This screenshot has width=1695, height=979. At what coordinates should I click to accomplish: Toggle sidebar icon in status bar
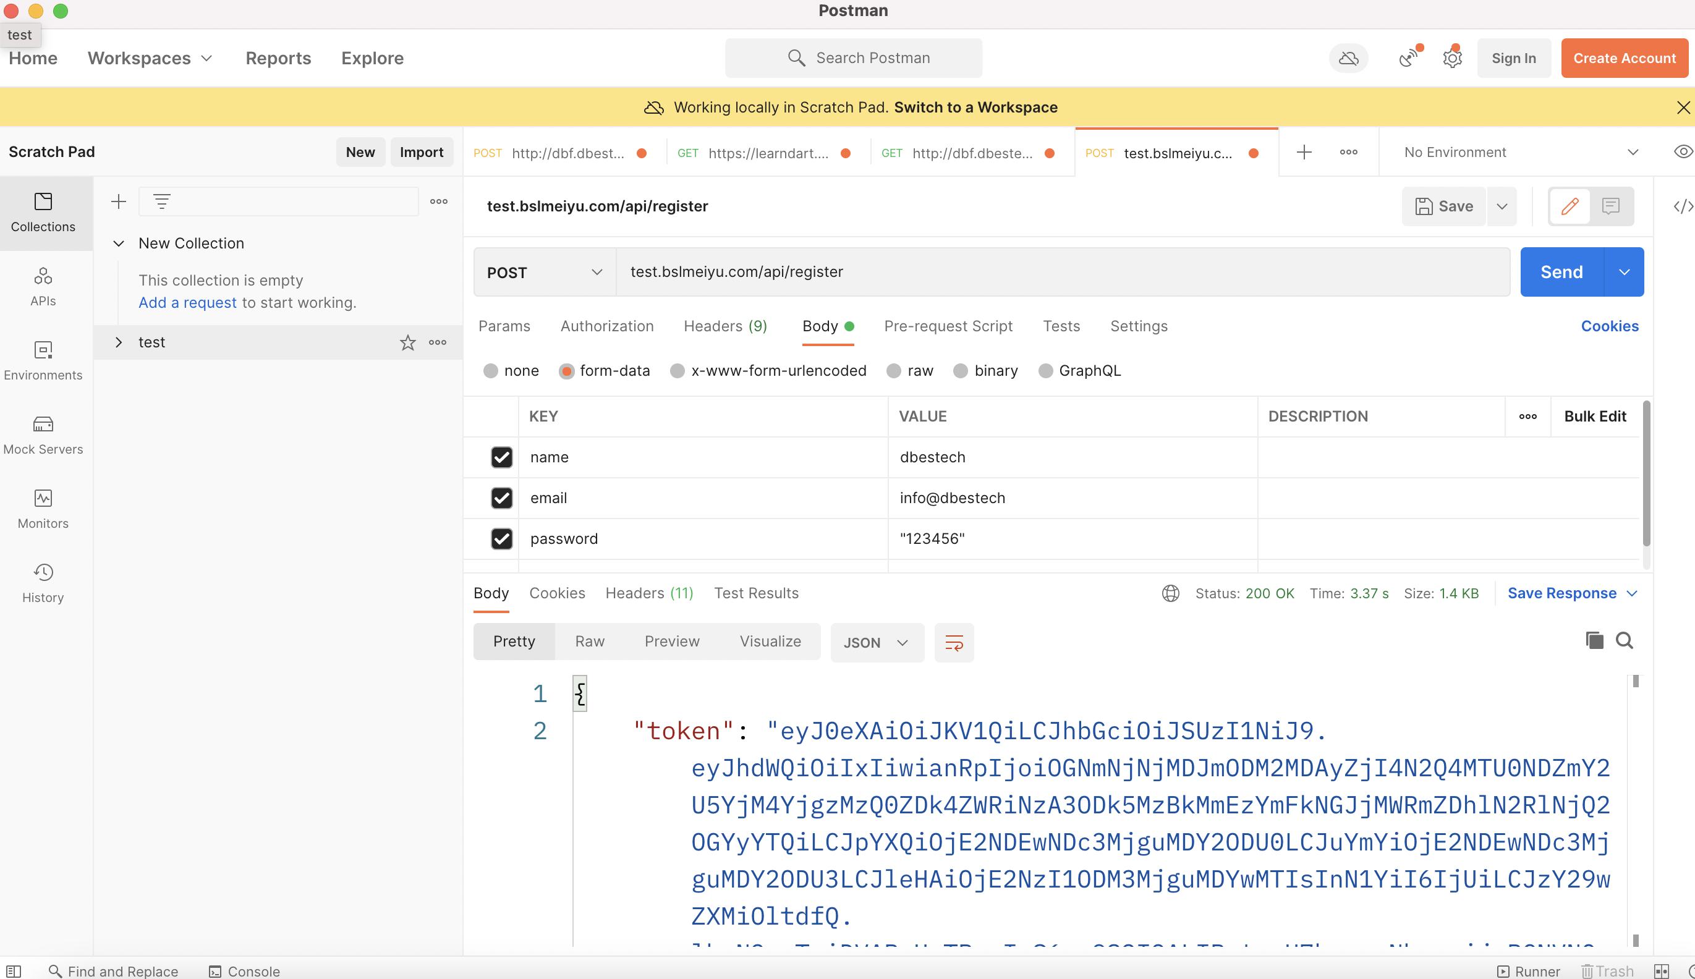14,970
